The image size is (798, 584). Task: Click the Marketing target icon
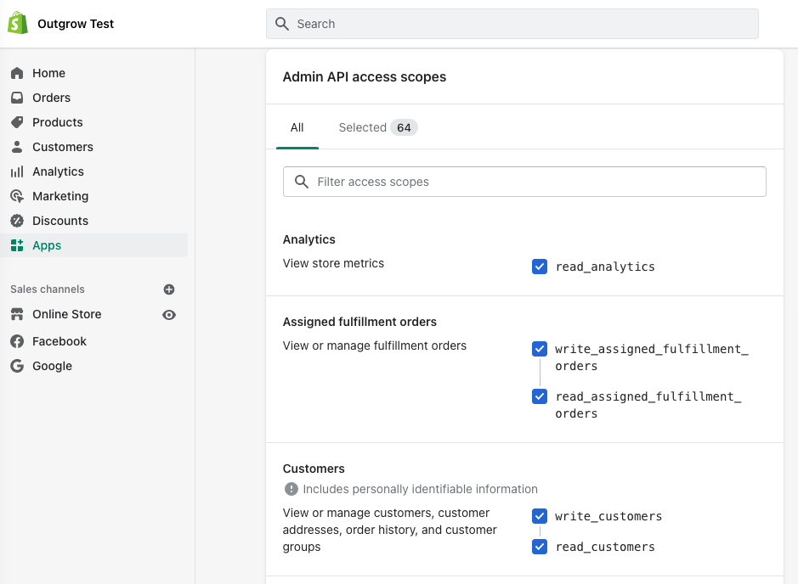[x=17, y=196]
